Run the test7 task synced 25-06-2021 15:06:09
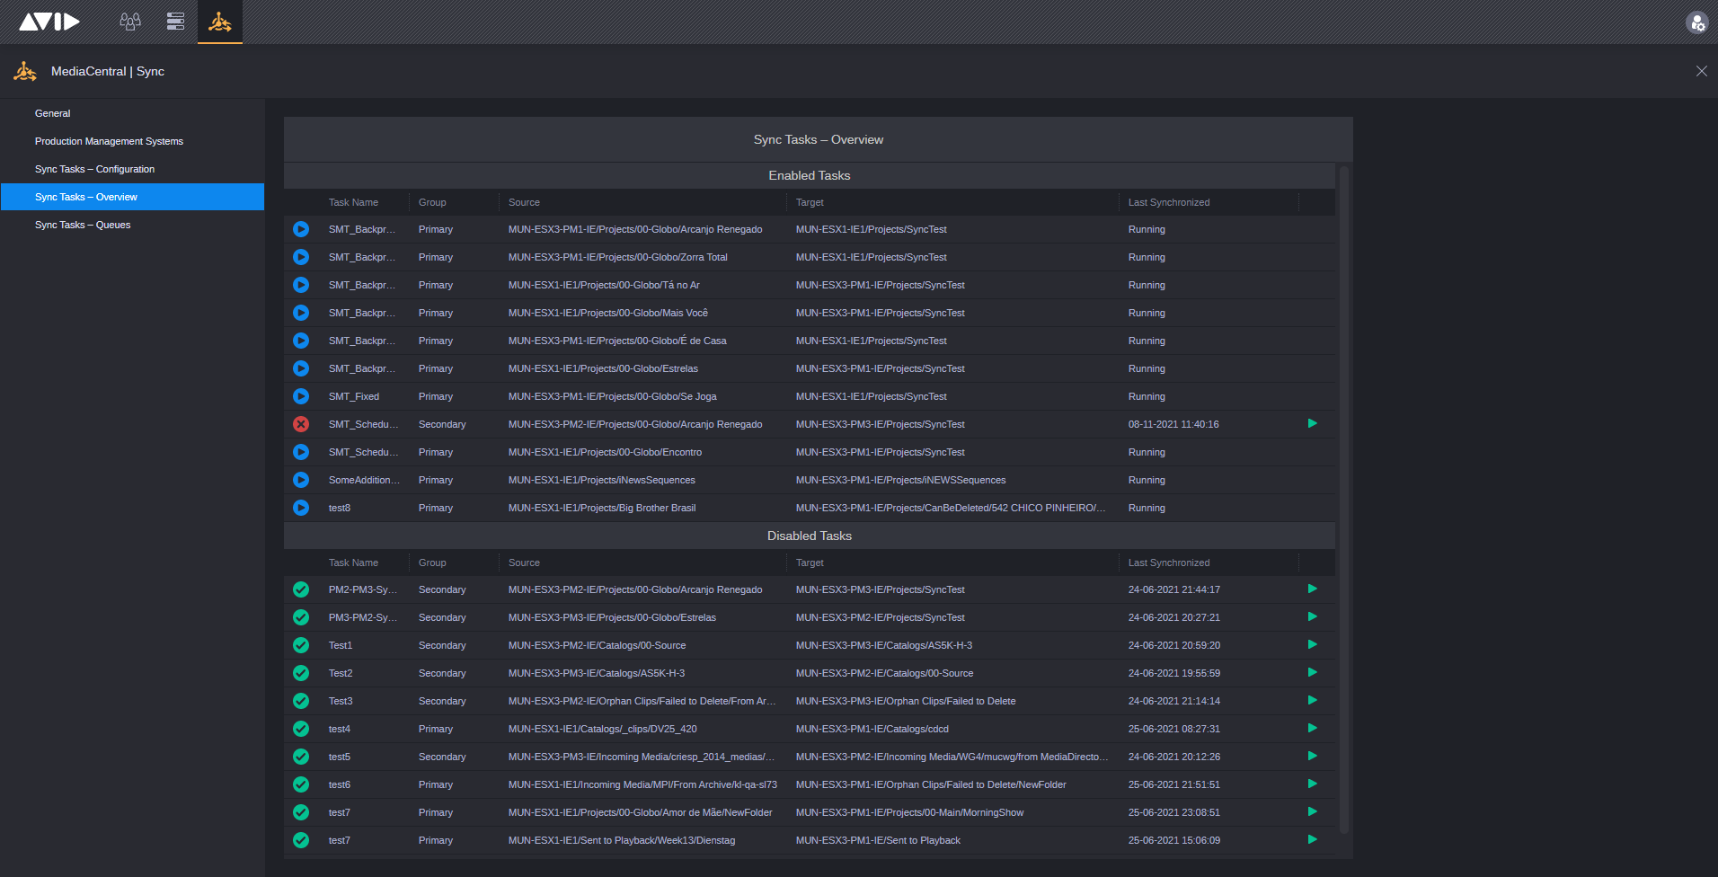The image size is (1718, 877). 1313,839
